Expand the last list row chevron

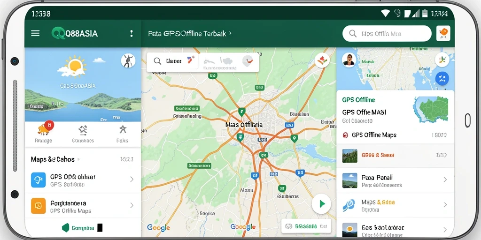point(445,230)
